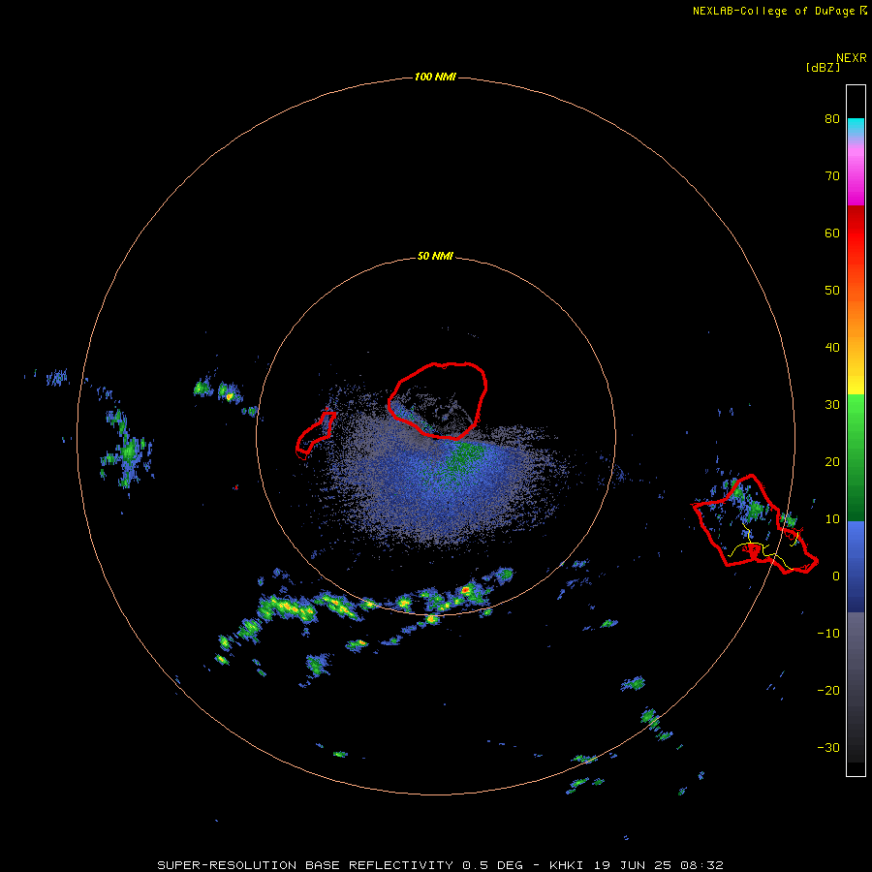872x872 pixels.
Task: Click the -10 value on the dBZ scale
Action: point(828,634)
